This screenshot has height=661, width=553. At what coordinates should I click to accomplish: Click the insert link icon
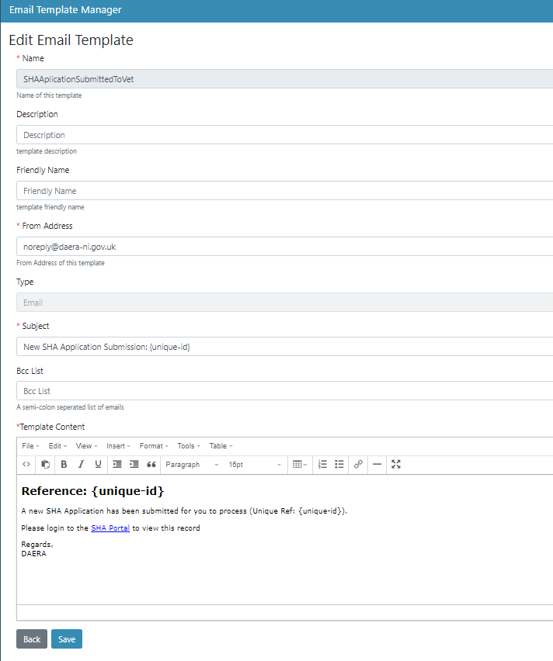point(358,465)
